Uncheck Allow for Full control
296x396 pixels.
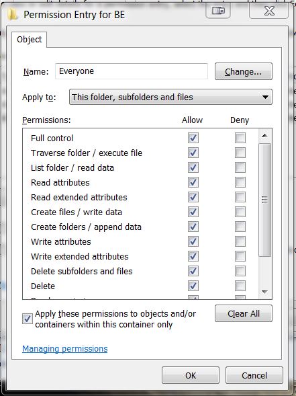tap(193, 138)
